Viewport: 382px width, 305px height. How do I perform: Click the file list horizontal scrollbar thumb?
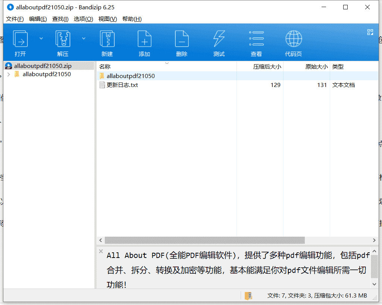tap(205, 240)
